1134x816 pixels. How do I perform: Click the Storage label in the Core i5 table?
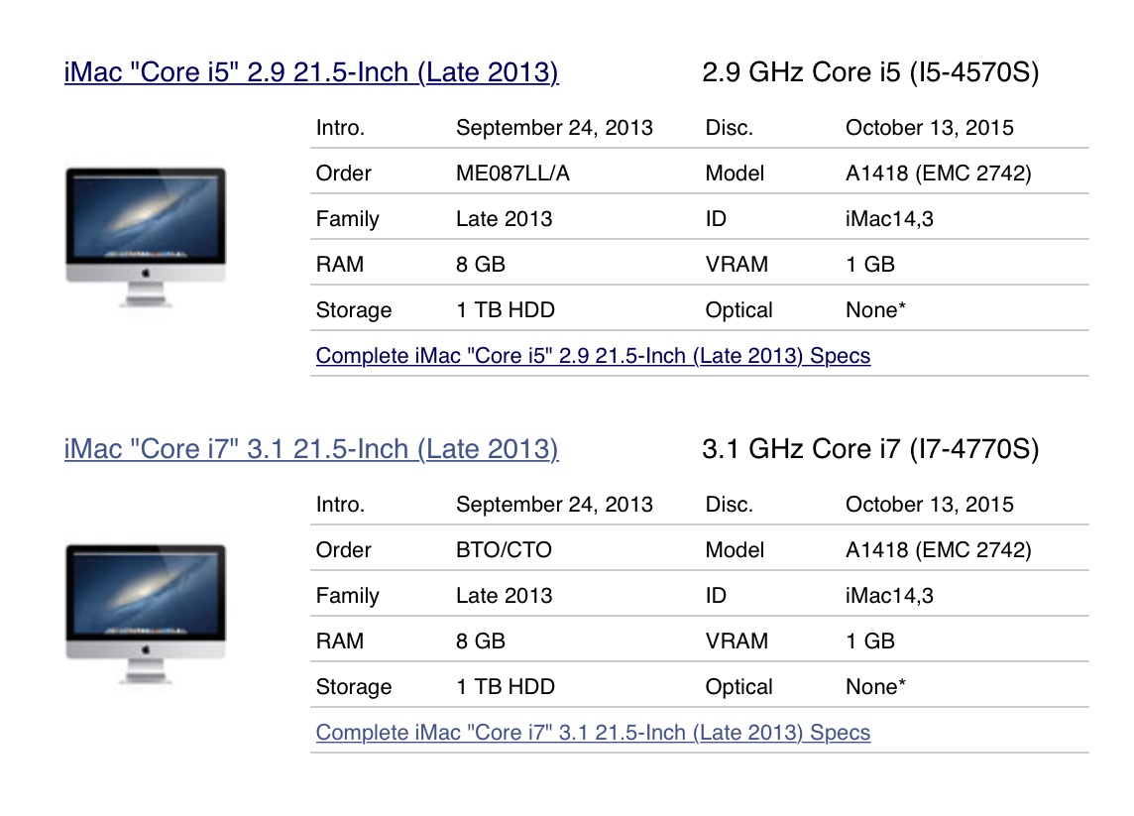pos(354,311)
